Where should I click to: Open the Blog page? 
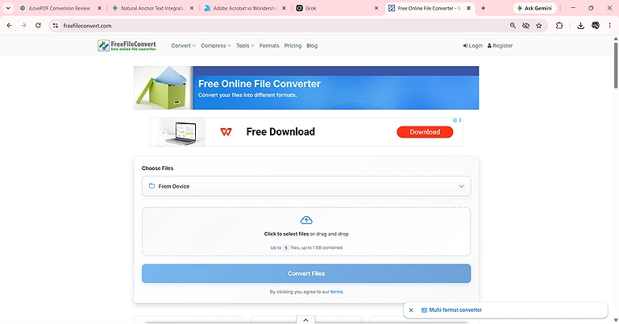pyautogui.click(x=312, y=46)
